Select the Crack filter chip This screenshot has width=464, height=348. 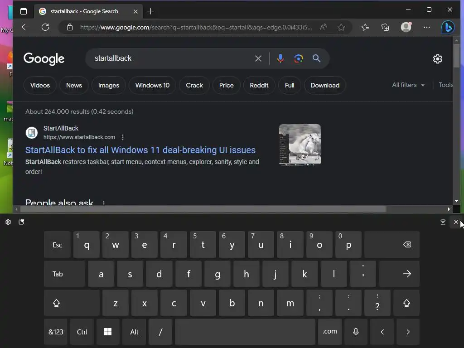coord(194,85)
